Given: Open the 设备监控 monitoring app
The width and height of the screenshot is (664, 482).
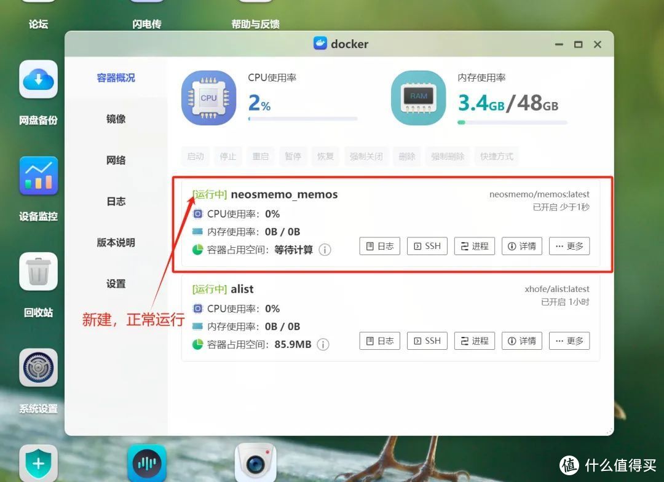Looking at the screenshot, I should tap(38, 176).
